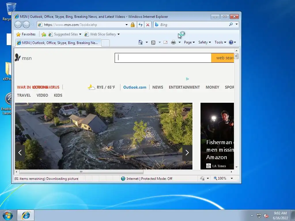Expand the zoom level dropdown arrow

tap(232, 178)
